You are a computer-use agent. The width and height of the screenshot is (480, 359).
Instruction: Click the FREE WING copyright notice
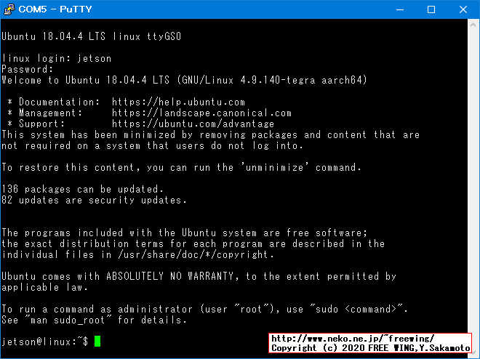coord(370,349)
